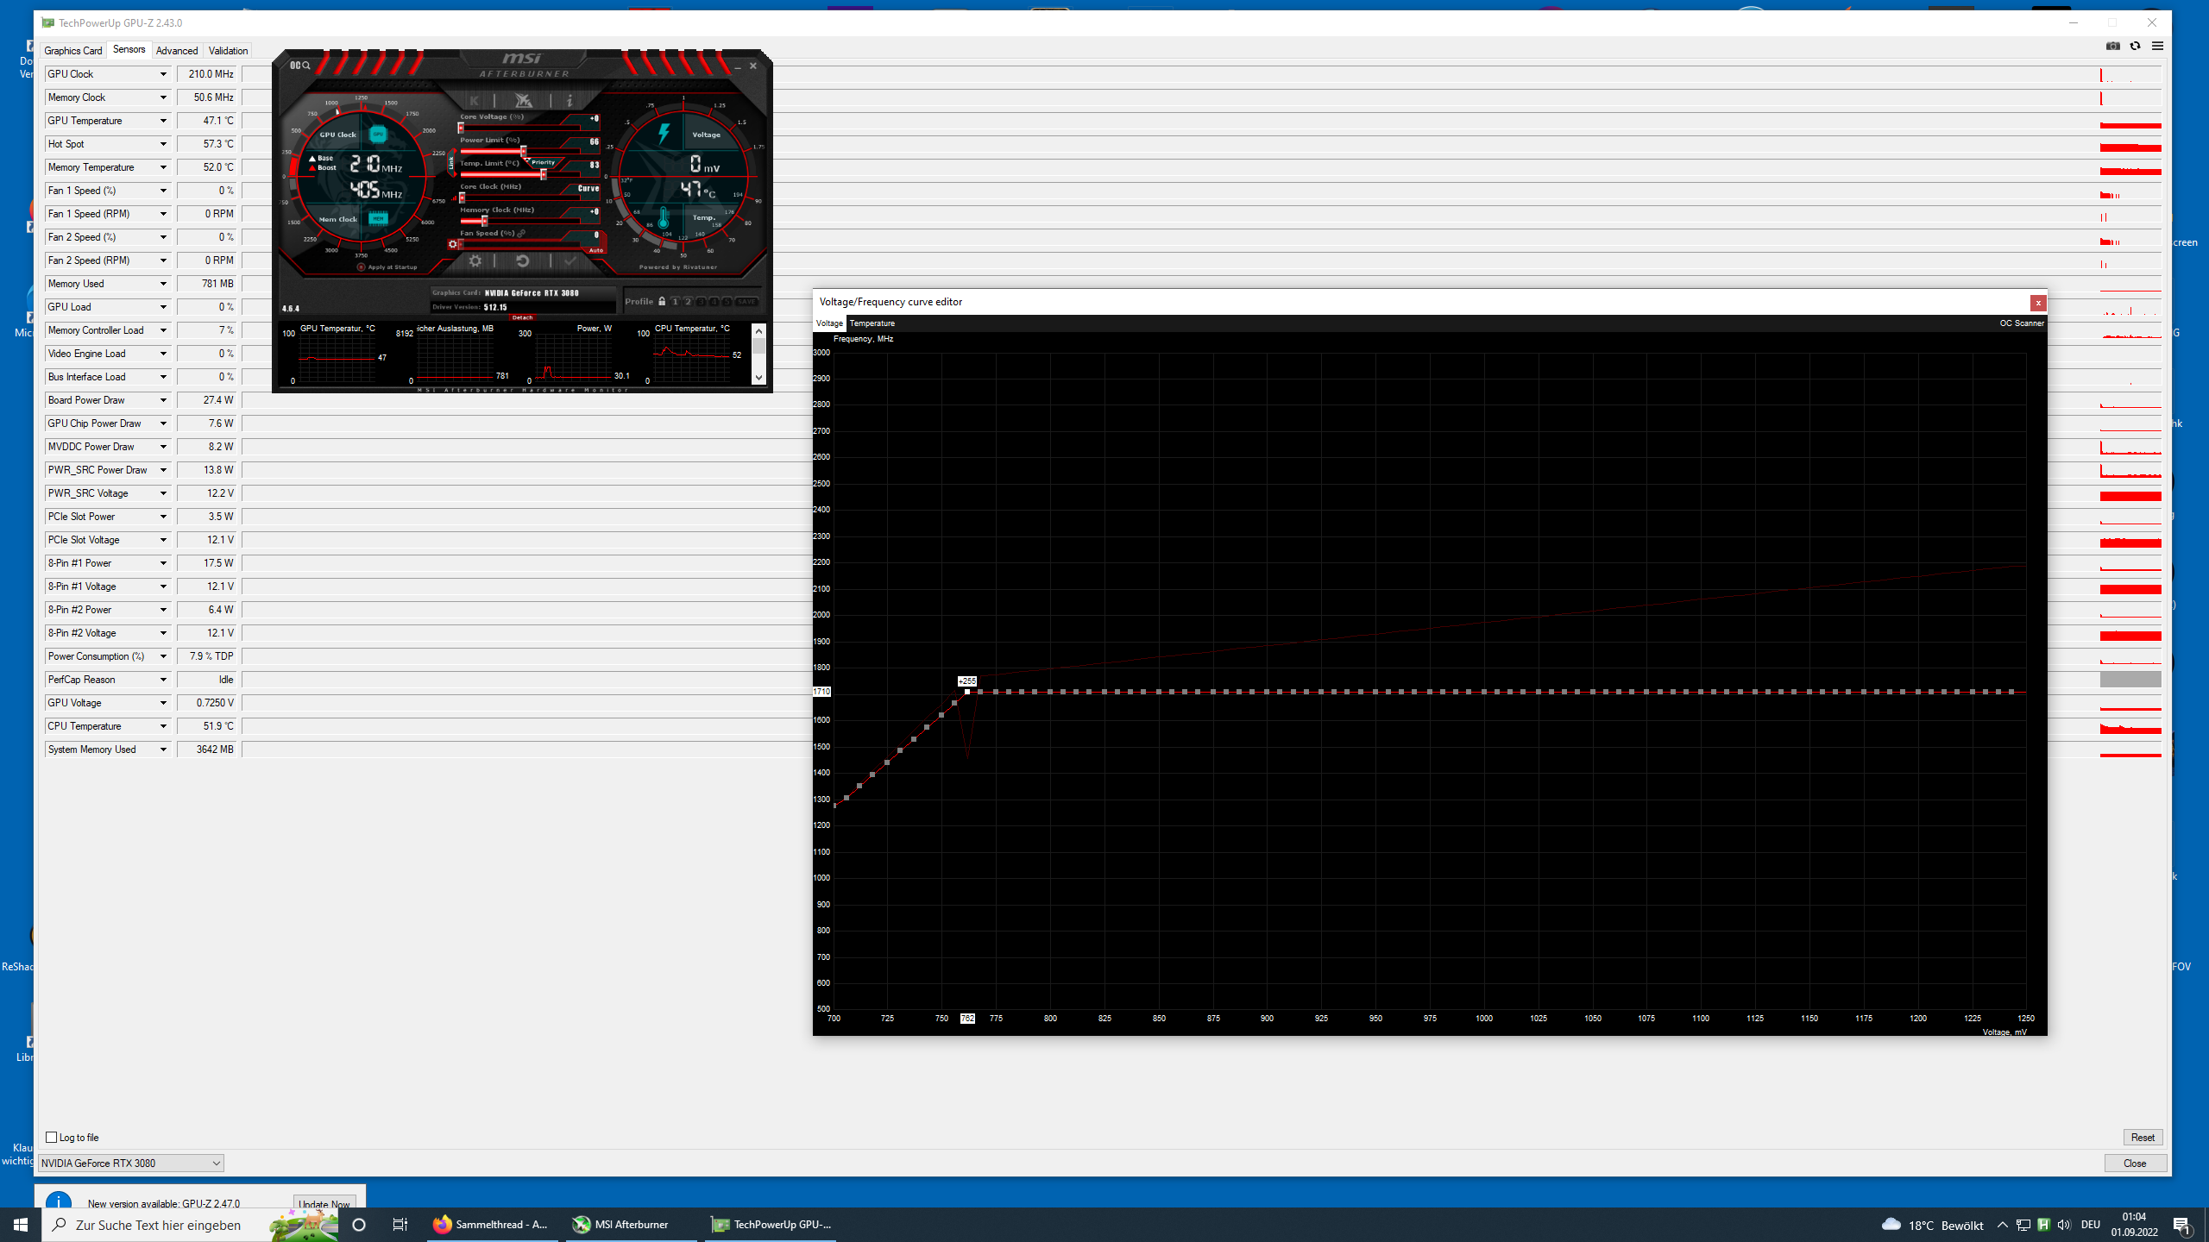This screenshot has height=1242, width=2209.
Task: Open the NVIDIA GeForce RTX 3080 combo box
Action: click(x=131, y=1163)
